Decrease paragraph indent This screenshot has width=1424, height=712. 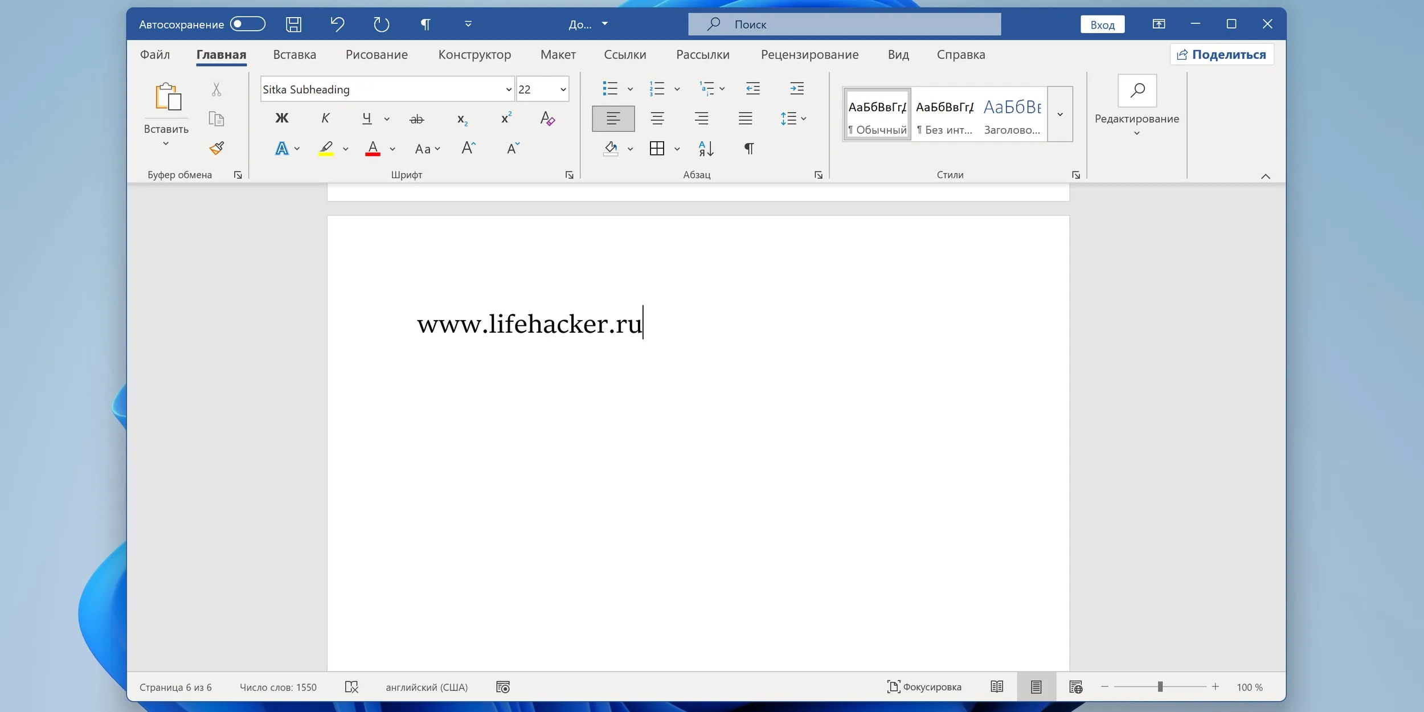[753, 88]
